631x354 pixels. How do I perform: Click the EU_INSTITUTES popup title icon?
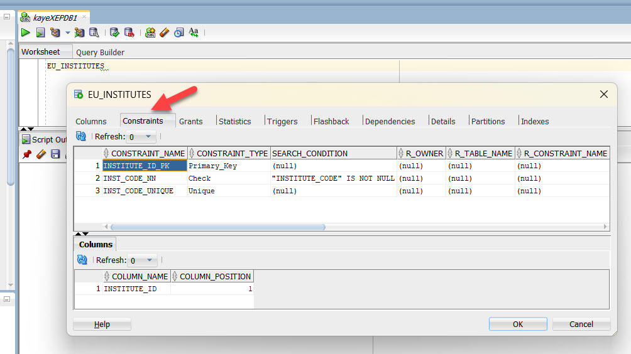coord(79,94)
